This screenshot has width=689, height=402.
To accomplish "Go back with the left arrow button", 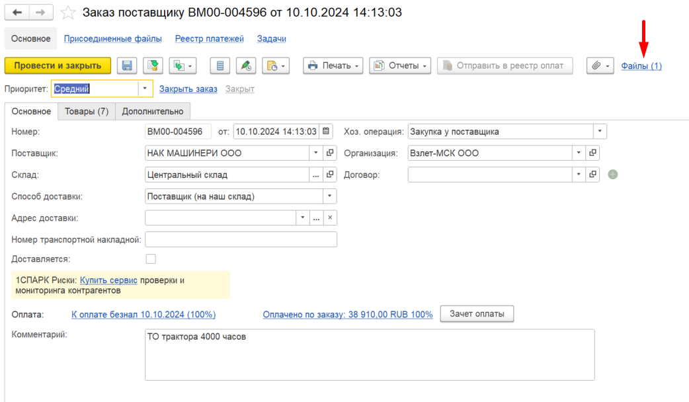I will [x=17, y=13].
